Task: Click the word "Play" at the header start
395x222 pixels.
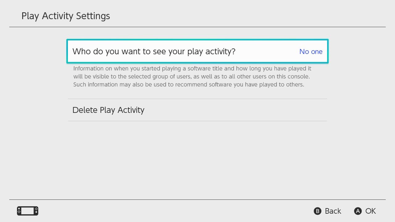Action: tap(30, 16)
